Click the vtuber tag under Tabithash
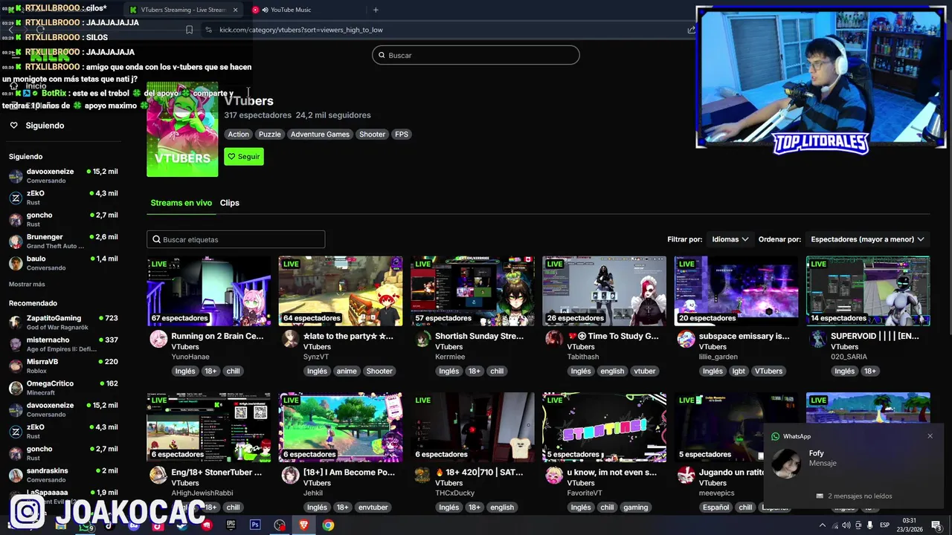952x535 pixels. (645, 371)
